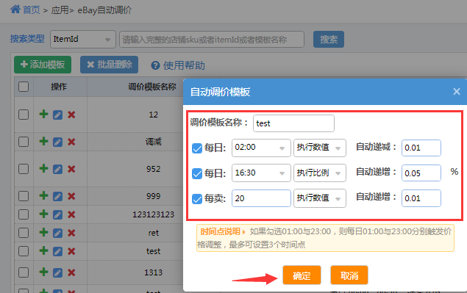
Task: Click the 搜索 button
Action: coord(329,39)
